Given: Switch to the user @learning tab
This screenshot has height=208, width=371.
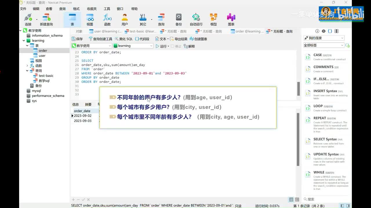Looking at the screenshot, I should pos(105,31).
